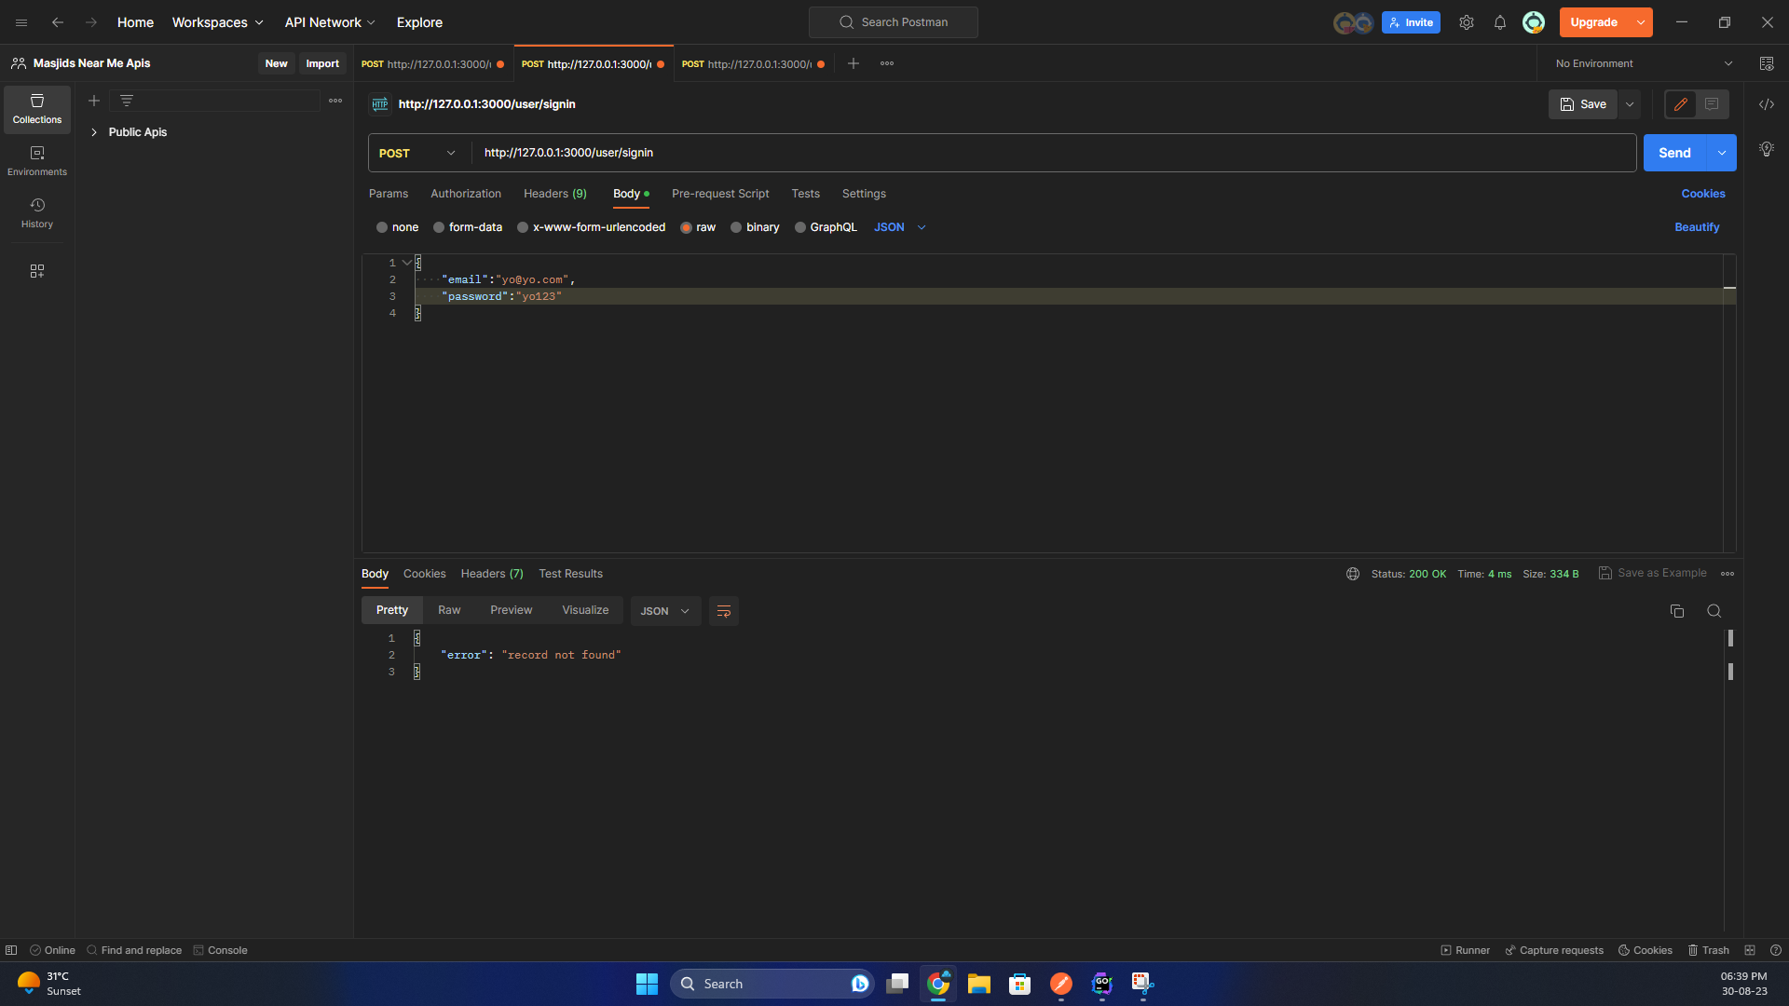Open the notifications bell

pyautogui.click(x=1499, y=22)
